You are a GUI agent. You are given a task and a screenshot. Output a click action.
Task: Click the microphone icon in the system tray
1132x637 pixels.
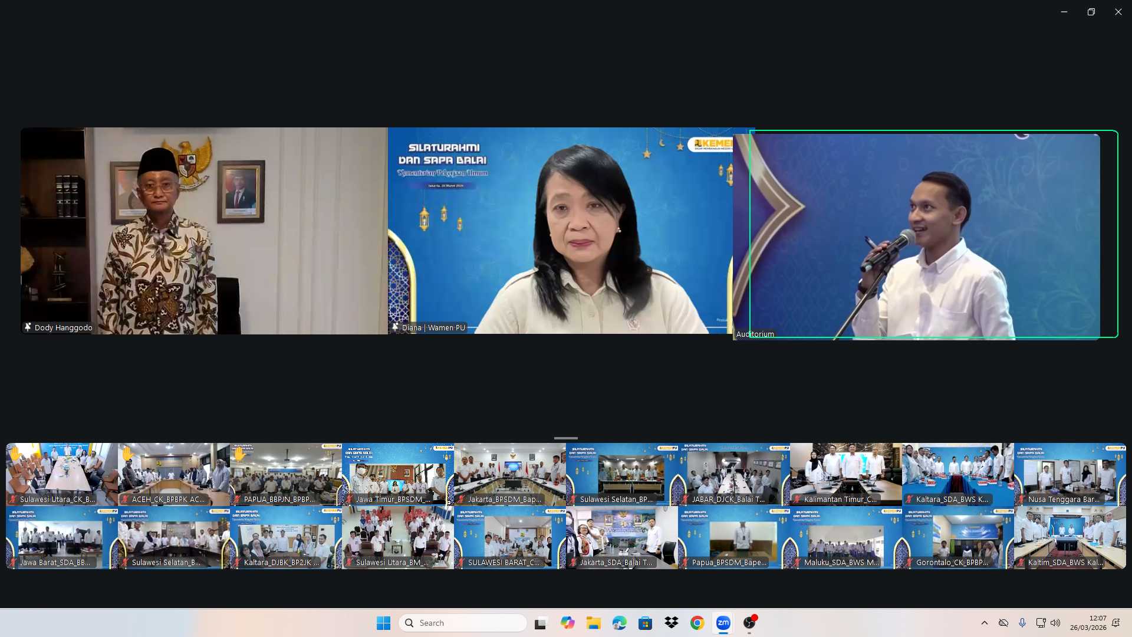point(1022,623)
